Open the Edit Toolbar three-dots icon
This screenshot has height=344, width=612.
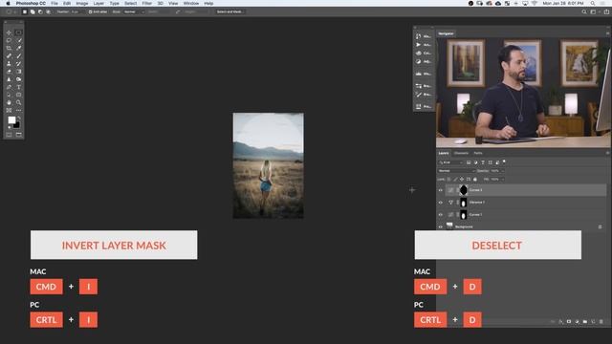[x=18, y=111]
